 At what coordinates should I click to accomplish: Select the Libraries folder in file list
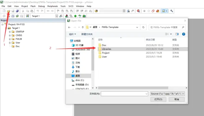tap(142, 49)
